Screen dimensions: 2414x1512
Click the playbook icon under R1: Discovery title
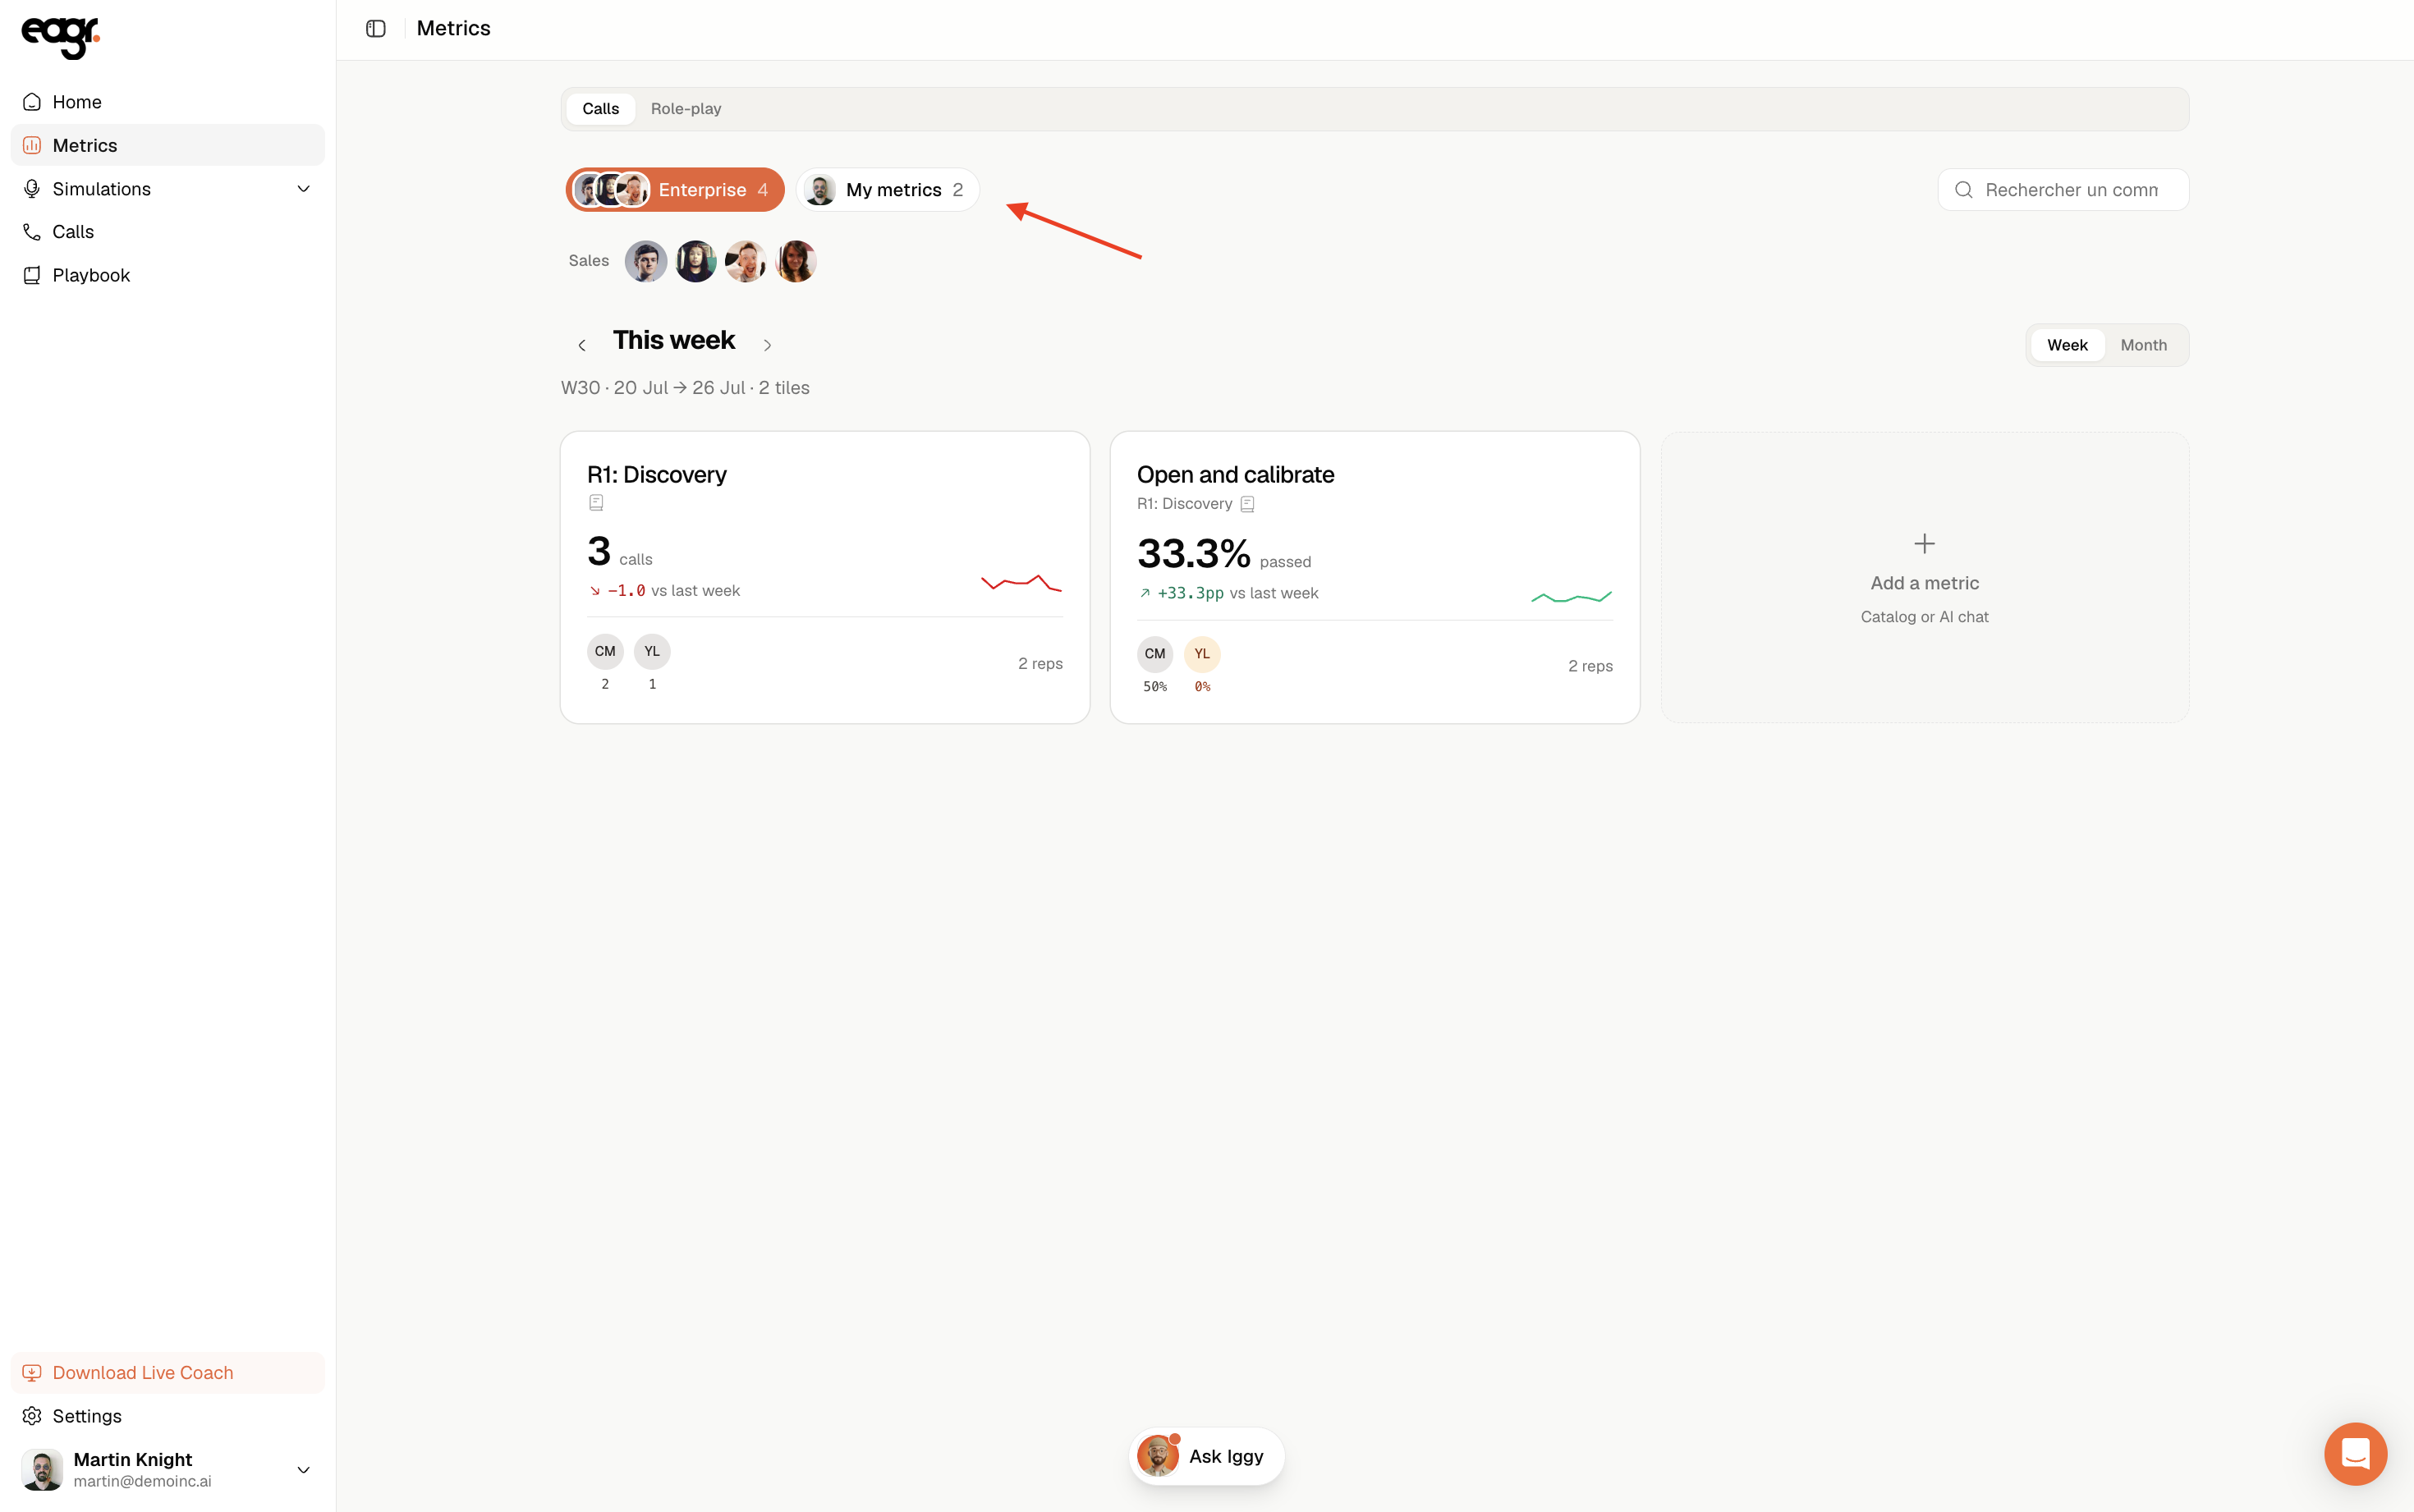click(x=596, y=503)
